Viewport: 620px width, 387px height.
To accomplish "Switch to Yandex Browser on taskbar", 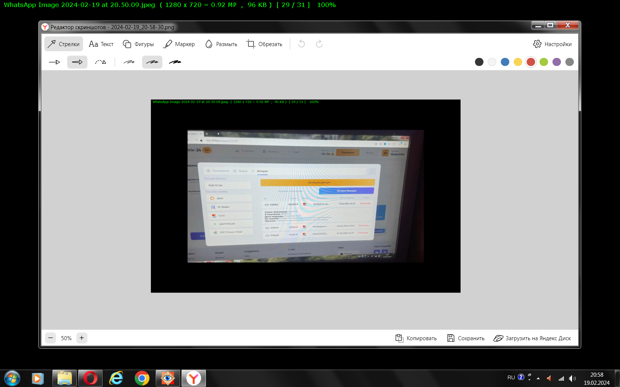I will coord(194,378).
